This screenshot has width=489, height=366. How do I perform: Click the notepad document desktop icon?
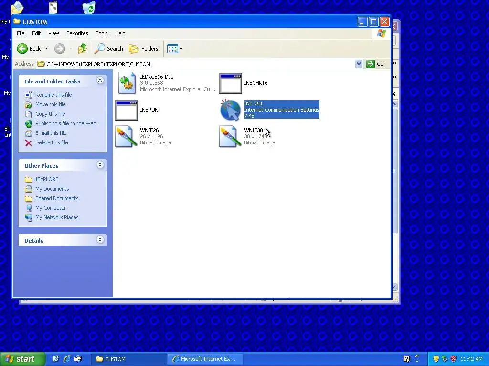(x=53, y=8)
